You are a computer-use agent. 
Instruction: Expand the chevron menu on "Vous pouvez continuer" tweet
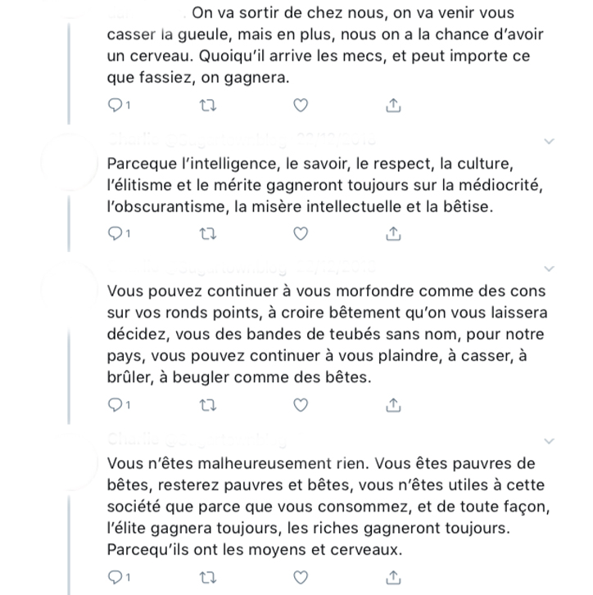(x=550, y=268)
